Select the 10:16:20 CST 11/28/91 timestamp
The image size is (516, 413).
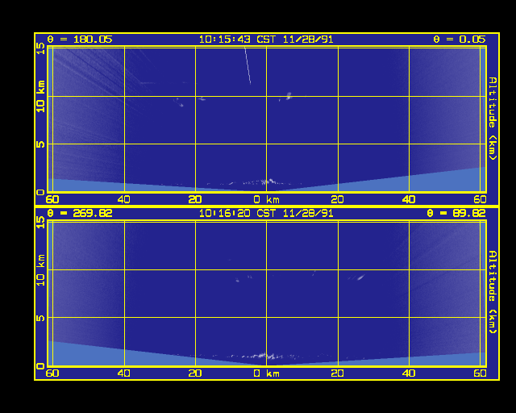[266, 213]
